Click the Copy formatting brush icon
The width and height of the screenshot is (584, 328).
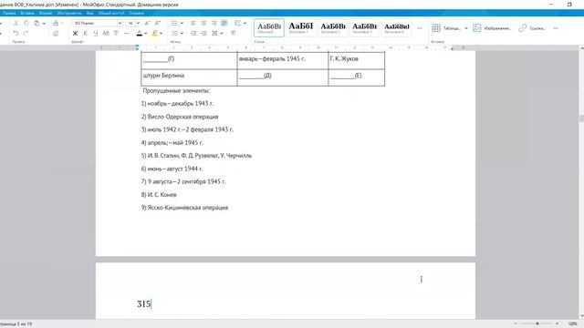pyautogui.click(x=56, y=23)
